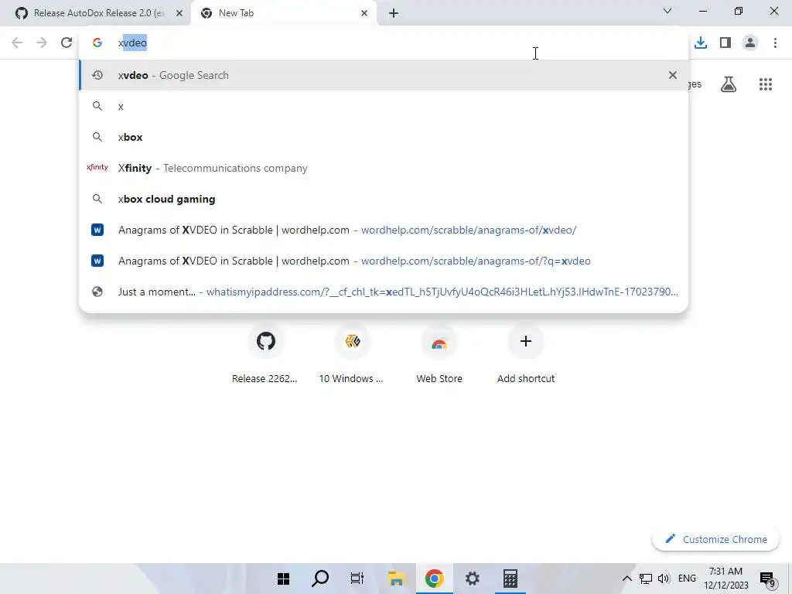This screenshot has height=594, width=792.
Task: Expand the tab search dropdown chevron
Action: point(667,11)
